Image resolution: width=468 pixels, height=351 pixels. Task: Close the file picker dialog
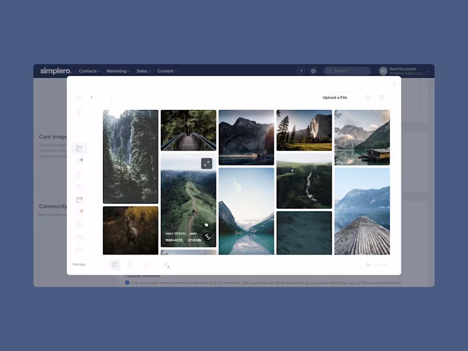click(x=394, y=85)
